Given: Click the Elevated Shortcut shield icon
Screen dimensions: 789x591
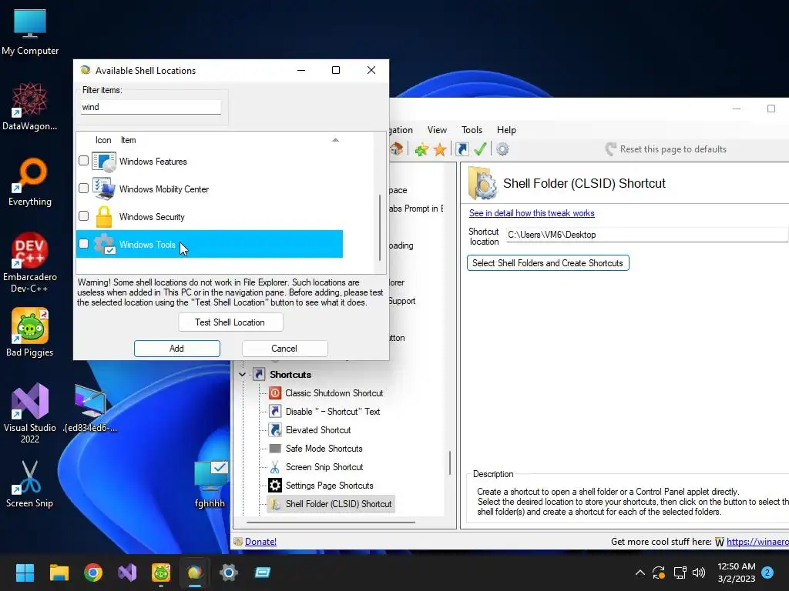Looking at the screenshot, I should (275, 429).
